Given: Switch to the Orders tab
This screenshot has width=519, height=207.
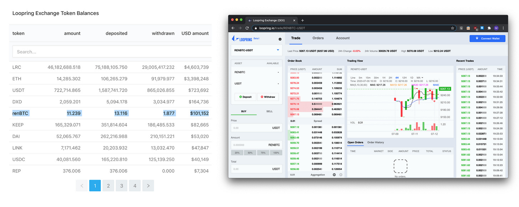Looking at the screenshot, I should (x=318, y=38).
